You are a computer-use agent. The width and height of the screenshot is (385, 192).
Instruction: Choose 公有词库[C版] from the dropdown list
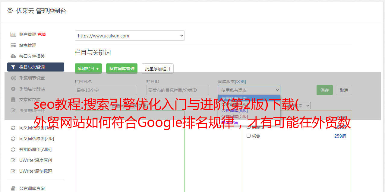pyautogui.click(x=235, y=117)
